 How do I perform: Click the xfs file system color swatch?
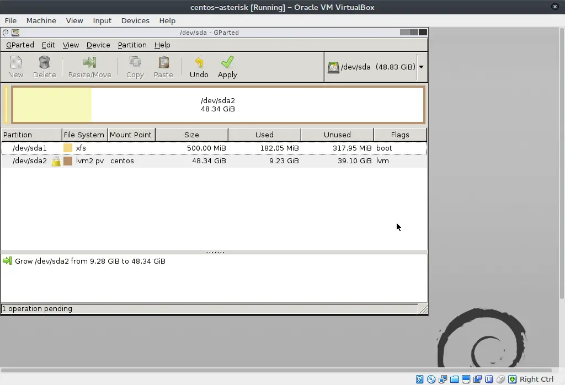(x=68, y=148)
